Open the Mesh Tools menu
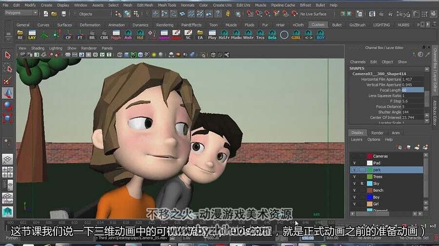 click(x=167, y=5)
